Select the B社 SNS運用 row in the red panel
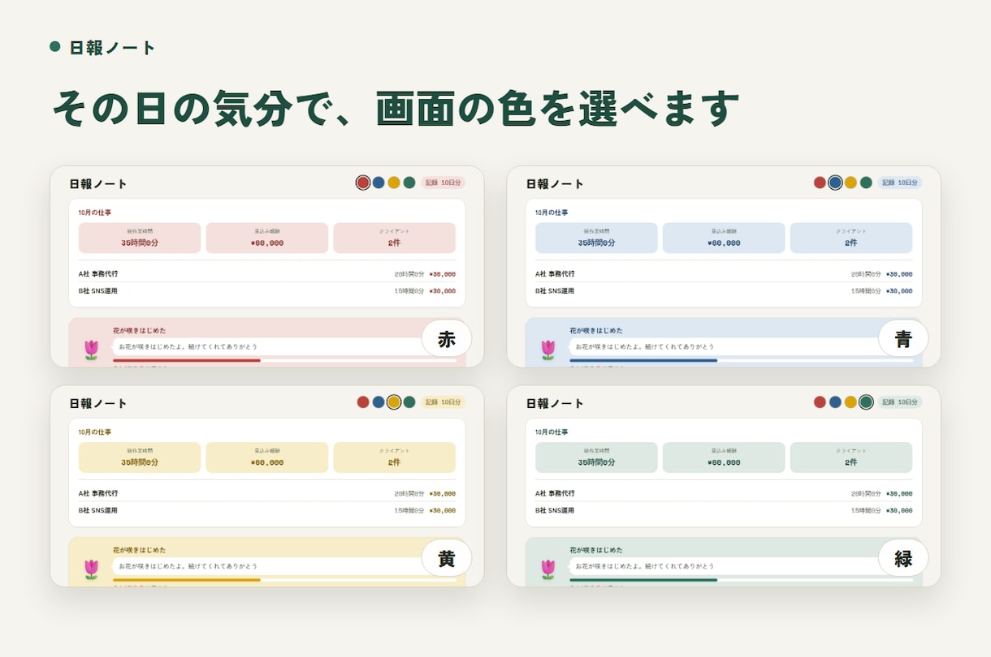The image size is (991, 657). pos(267,290)
